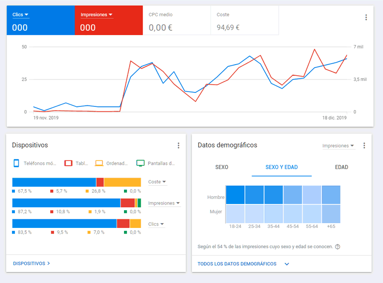The width and height of the screenshot is (383, 283).
Task: Select the Coste metric tile
Action: pyautogui.click(x=245, y=20)
